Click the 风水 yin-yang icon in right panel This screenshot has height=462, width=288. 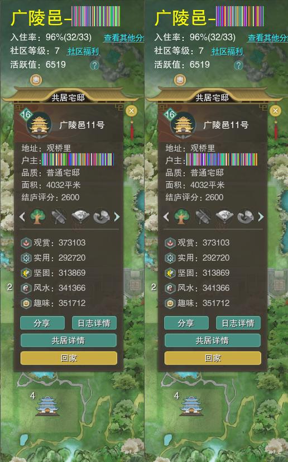coord(170,288)
